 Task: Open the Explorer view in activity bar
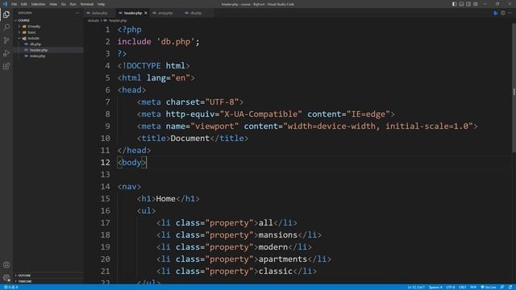(x=6, y=14)
